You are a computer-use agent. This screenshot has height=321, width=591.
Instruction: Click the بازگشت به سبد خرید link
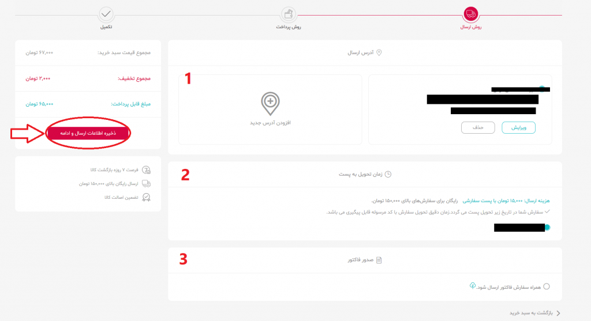[531, 313]
